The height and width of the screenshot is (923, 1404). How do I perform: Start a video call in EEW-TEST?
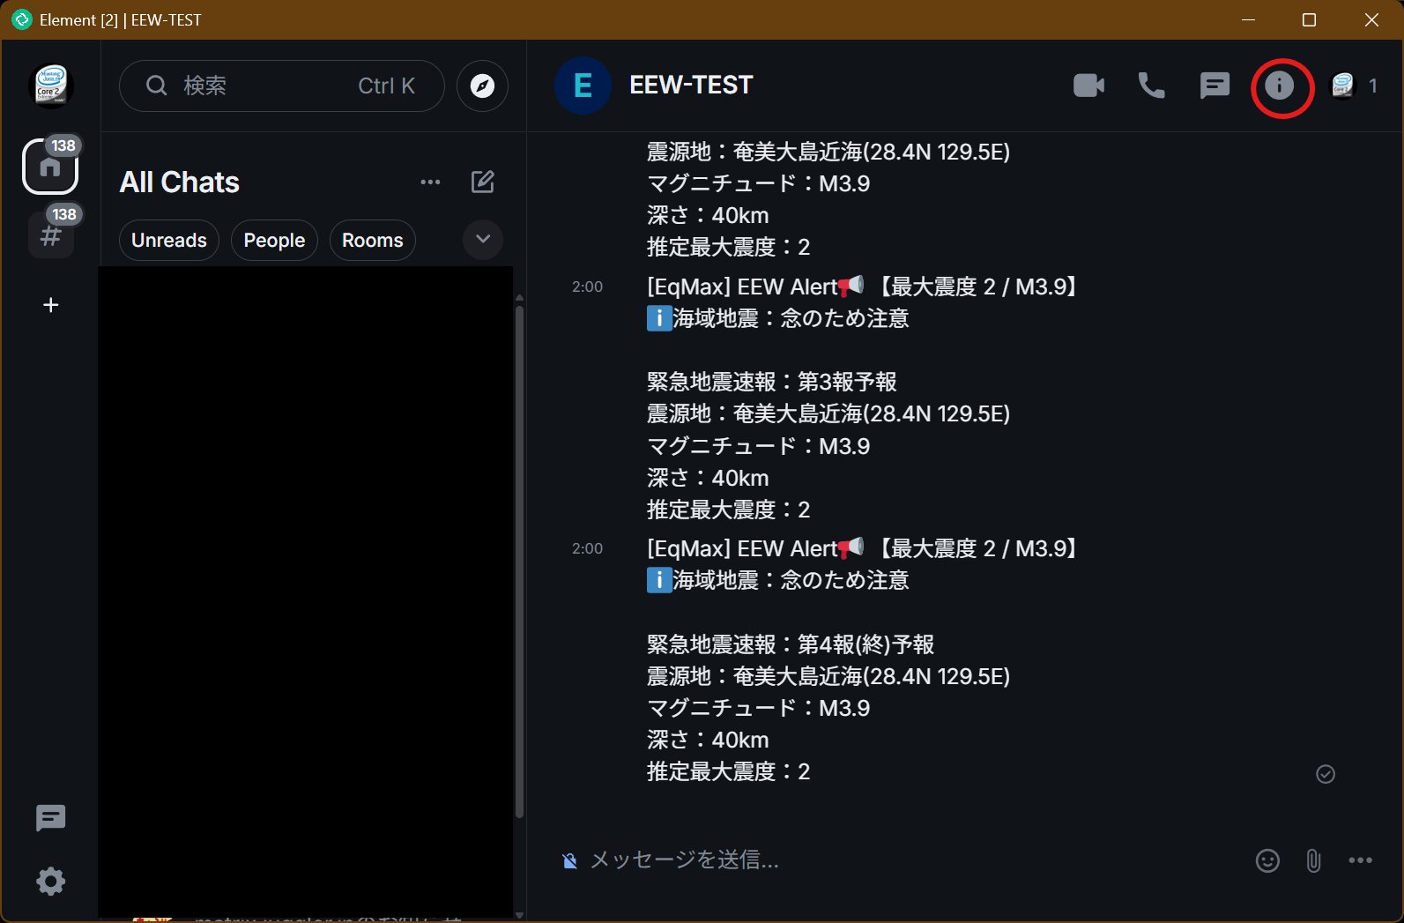[1089, 86]
